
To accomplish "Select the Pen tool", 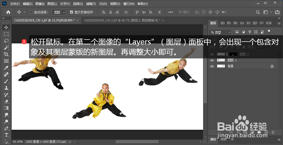I will click(x=6, y=128).
